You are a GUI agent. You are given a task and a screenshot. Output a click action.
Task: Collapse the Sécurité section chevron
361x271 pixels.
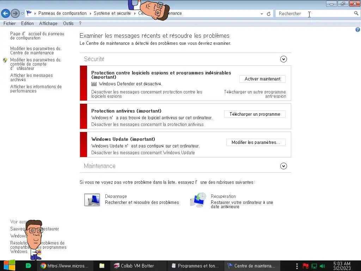[x=283, y=59]
